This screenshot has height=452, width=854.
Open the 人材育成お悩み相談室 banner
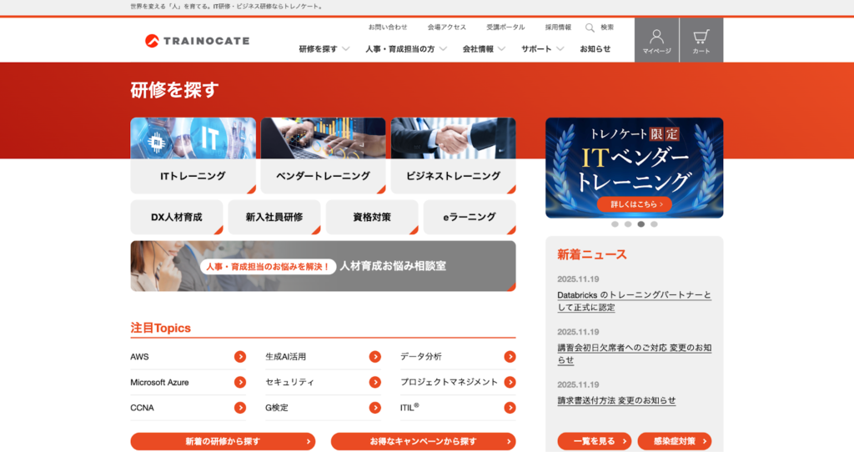pyautogui.click(x=323, y=266)
